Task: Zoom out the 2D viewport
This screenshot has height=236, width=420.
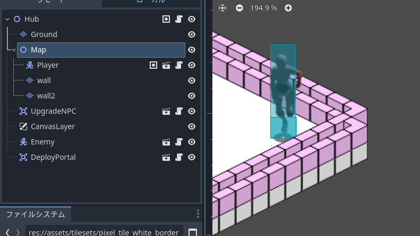Action: click(239, 8)
